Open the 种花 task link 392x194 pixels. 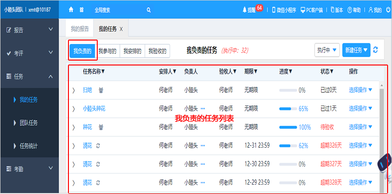coord(87,127)
